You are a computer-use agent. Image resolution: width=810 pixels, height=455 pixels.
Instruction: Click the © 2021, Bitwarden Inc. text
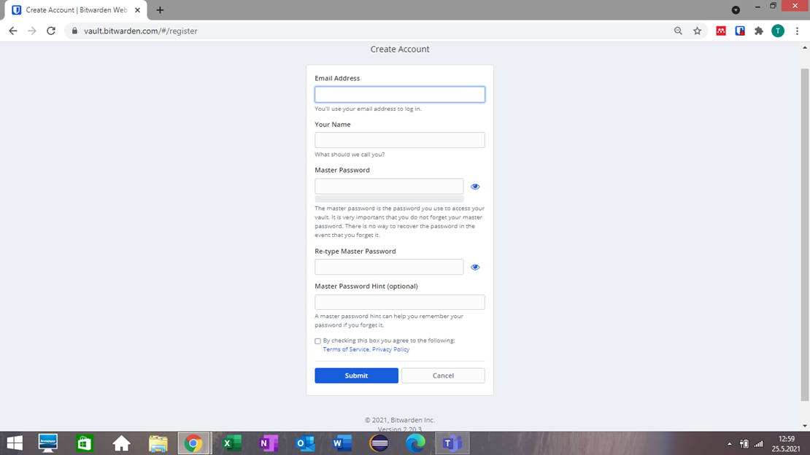[x=400, y=420]
